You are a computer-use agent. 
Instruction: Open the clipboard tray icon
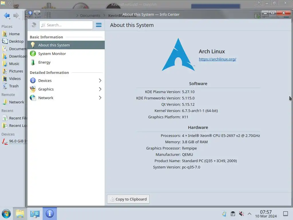pyautogui.click(x=233, y=214)
